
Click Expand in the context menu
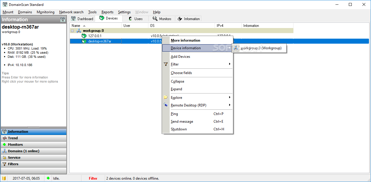point(197,89)
